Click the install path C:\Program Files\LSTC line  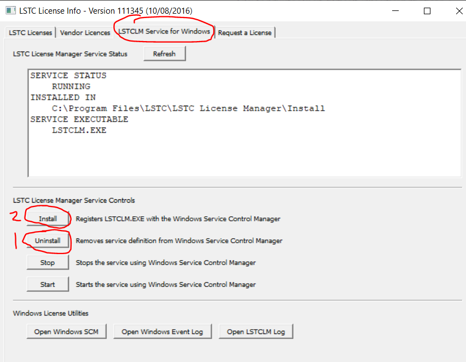[x=188, y=108]
